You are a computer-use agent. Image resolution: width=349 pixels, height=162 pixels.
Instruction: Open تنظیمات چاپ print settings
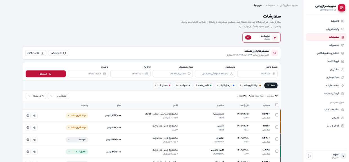pyautogui.click(x=326, y=110)
